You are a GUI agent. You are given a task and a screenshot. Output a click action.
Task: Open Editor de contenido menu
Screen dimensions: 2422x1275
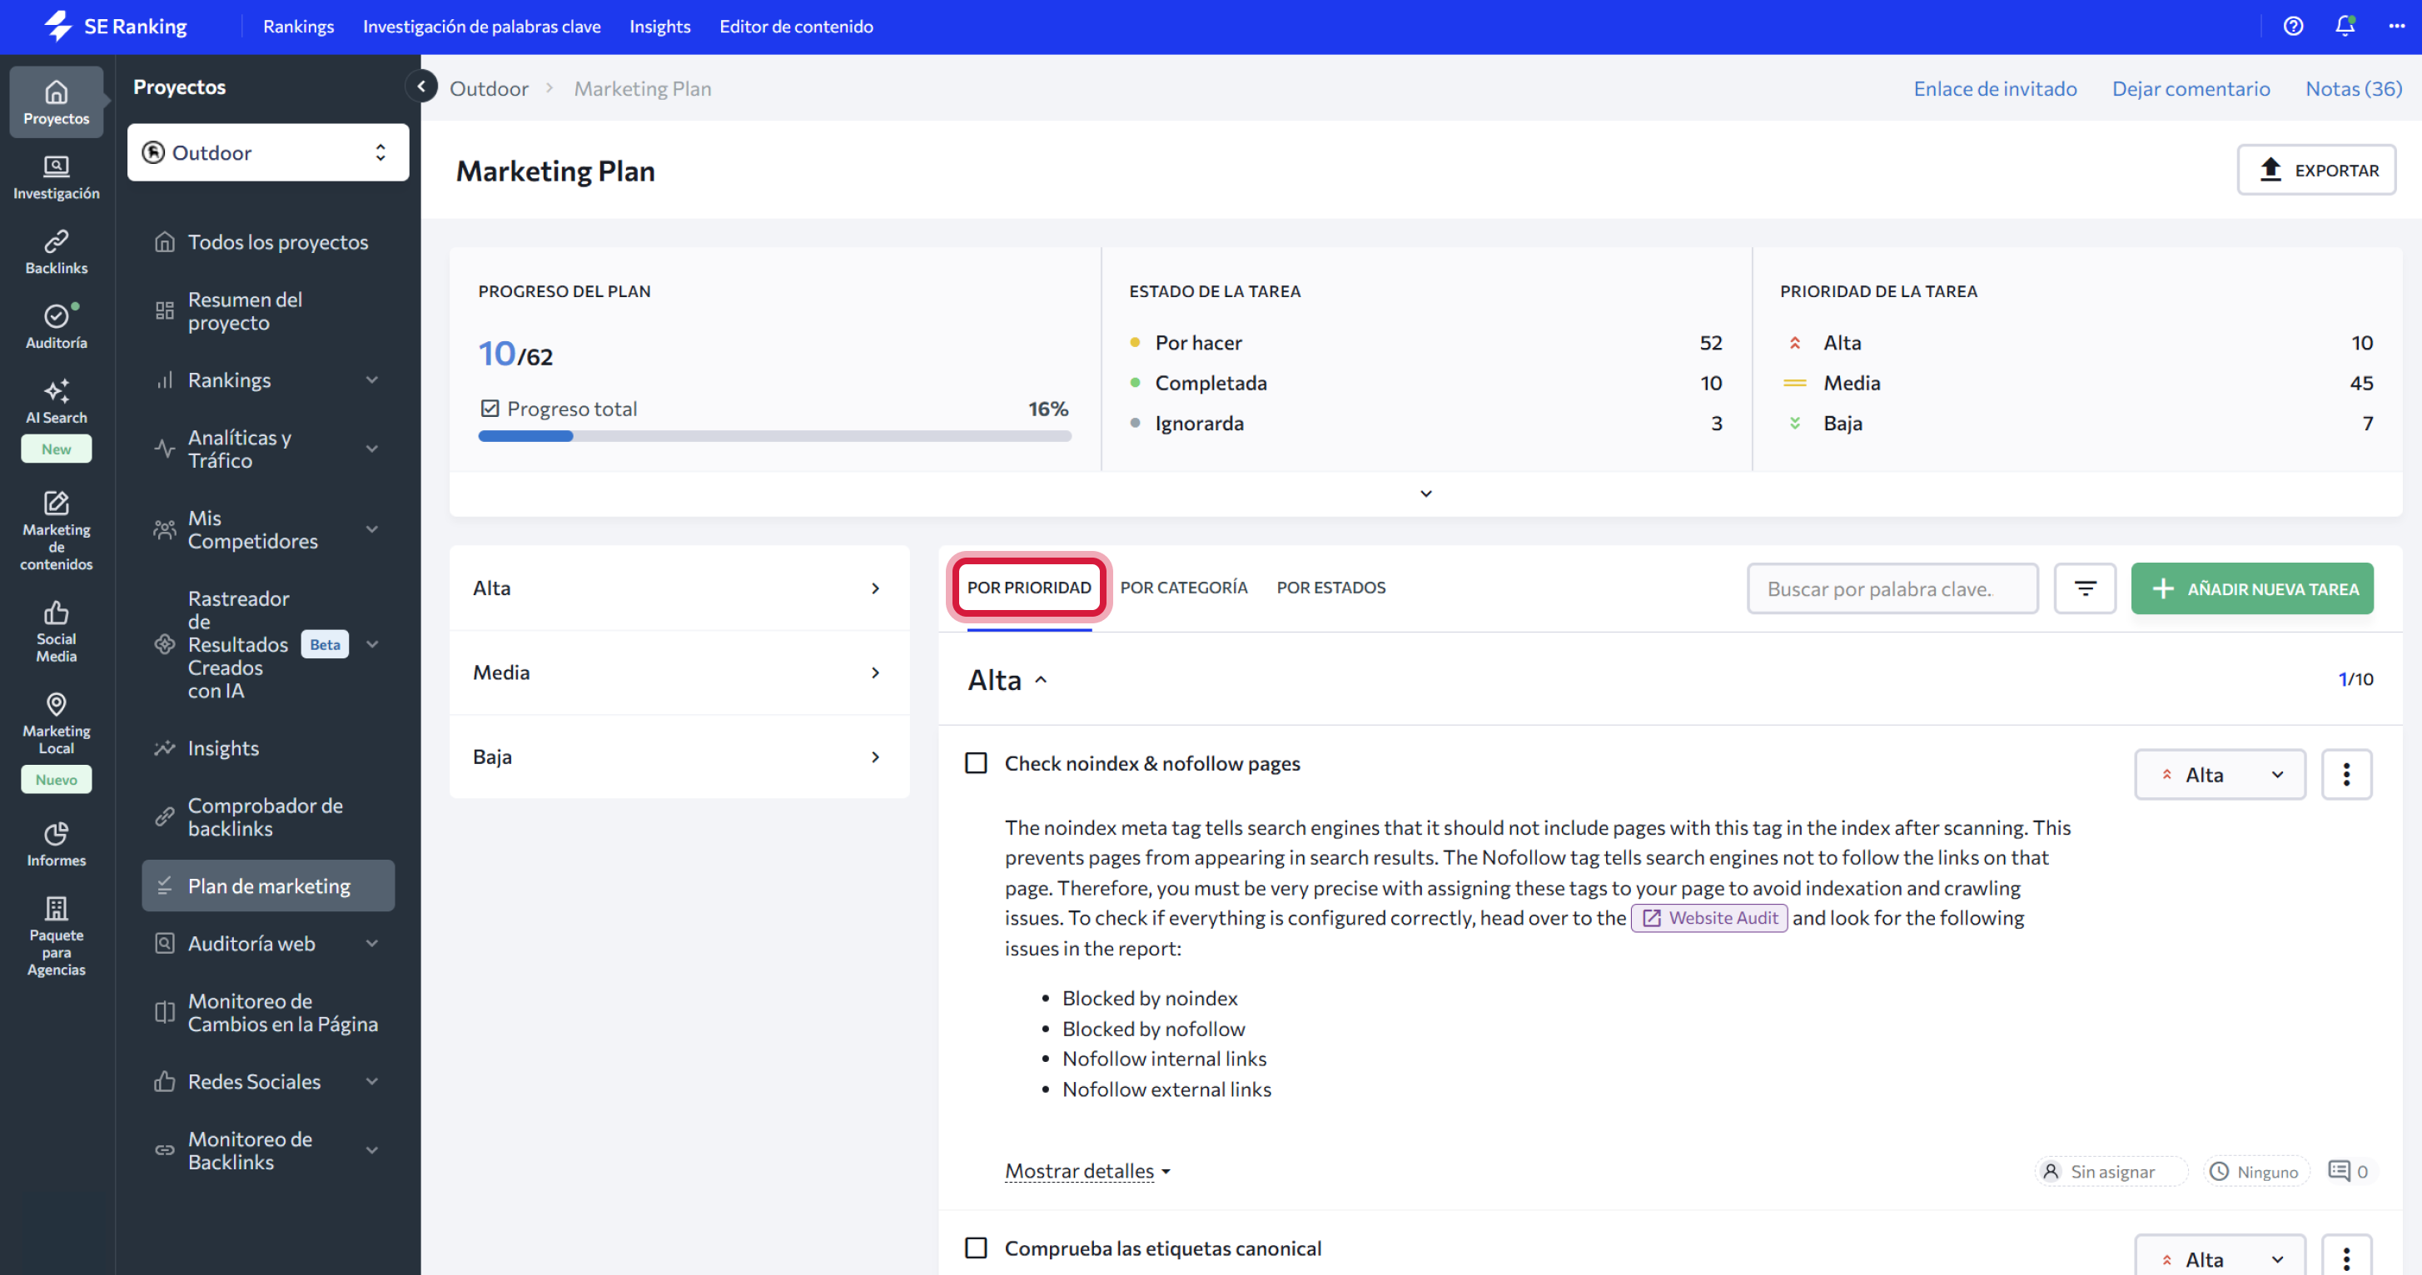[795, 27]
